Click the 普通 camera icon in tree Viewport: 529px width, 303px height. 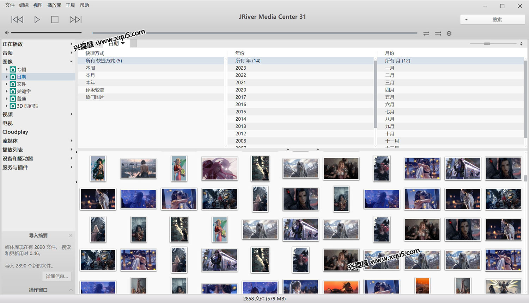[x=13, y=99]
